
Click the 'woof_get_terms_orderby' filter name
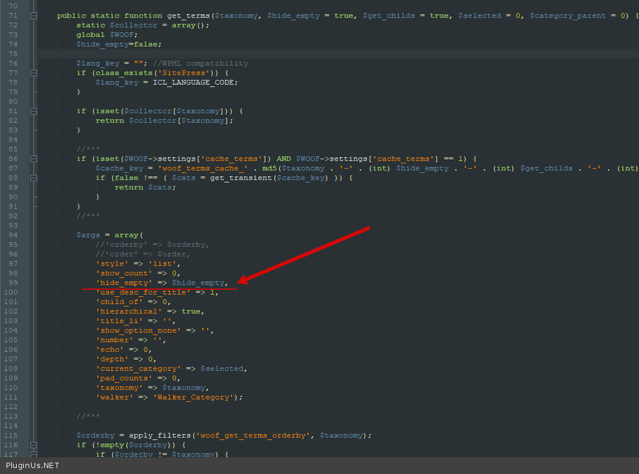[x=252, y=435]
